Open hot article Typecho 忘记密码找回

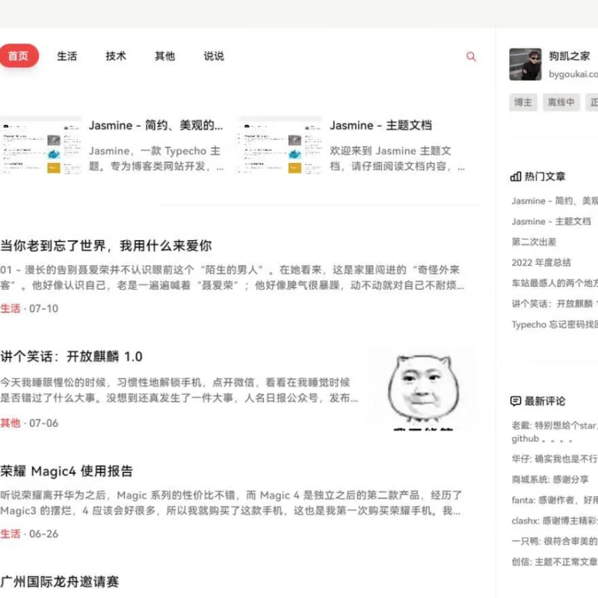(x=555, y=324)
